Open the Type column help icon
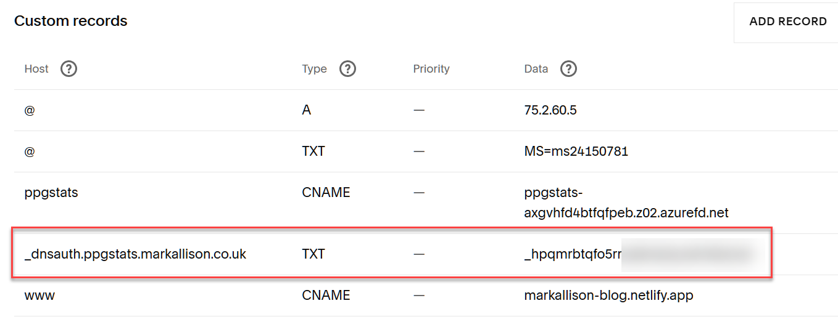The width and height of the screenshot is (838, 322). coord(348,69)
